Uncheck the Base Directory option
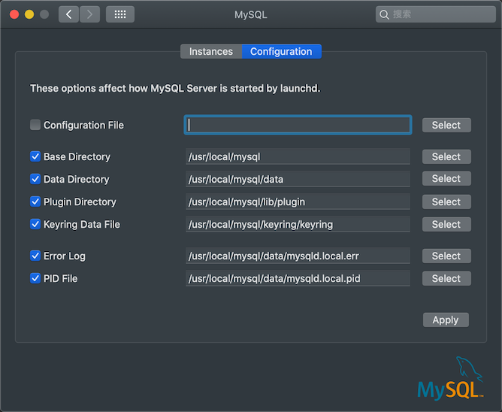502x412 pixels. click(x=35, y=156)
